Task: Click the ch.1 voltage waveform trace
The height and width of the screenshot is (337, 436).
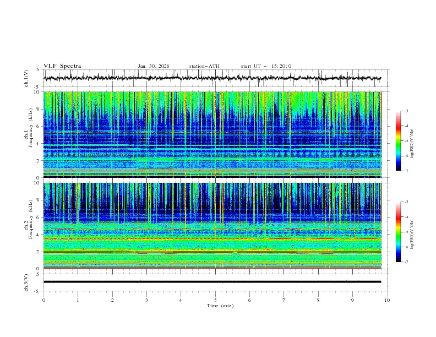Action: pos(212,78)
